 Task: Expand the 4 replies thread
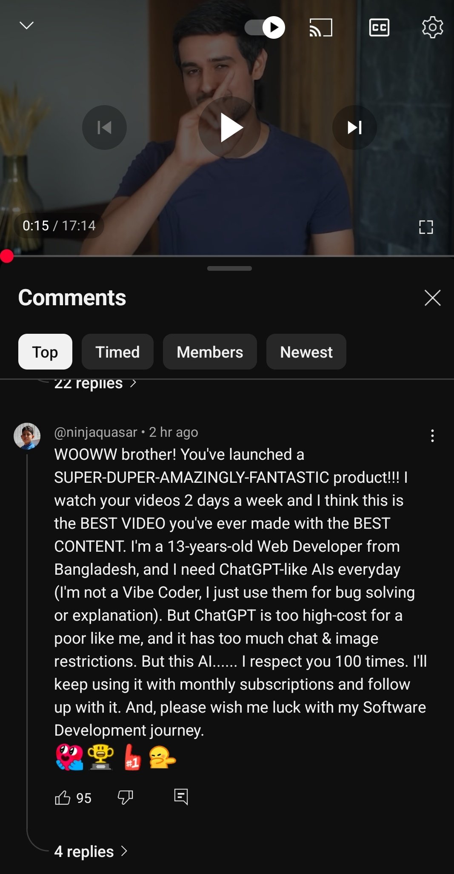coord(91,851)
